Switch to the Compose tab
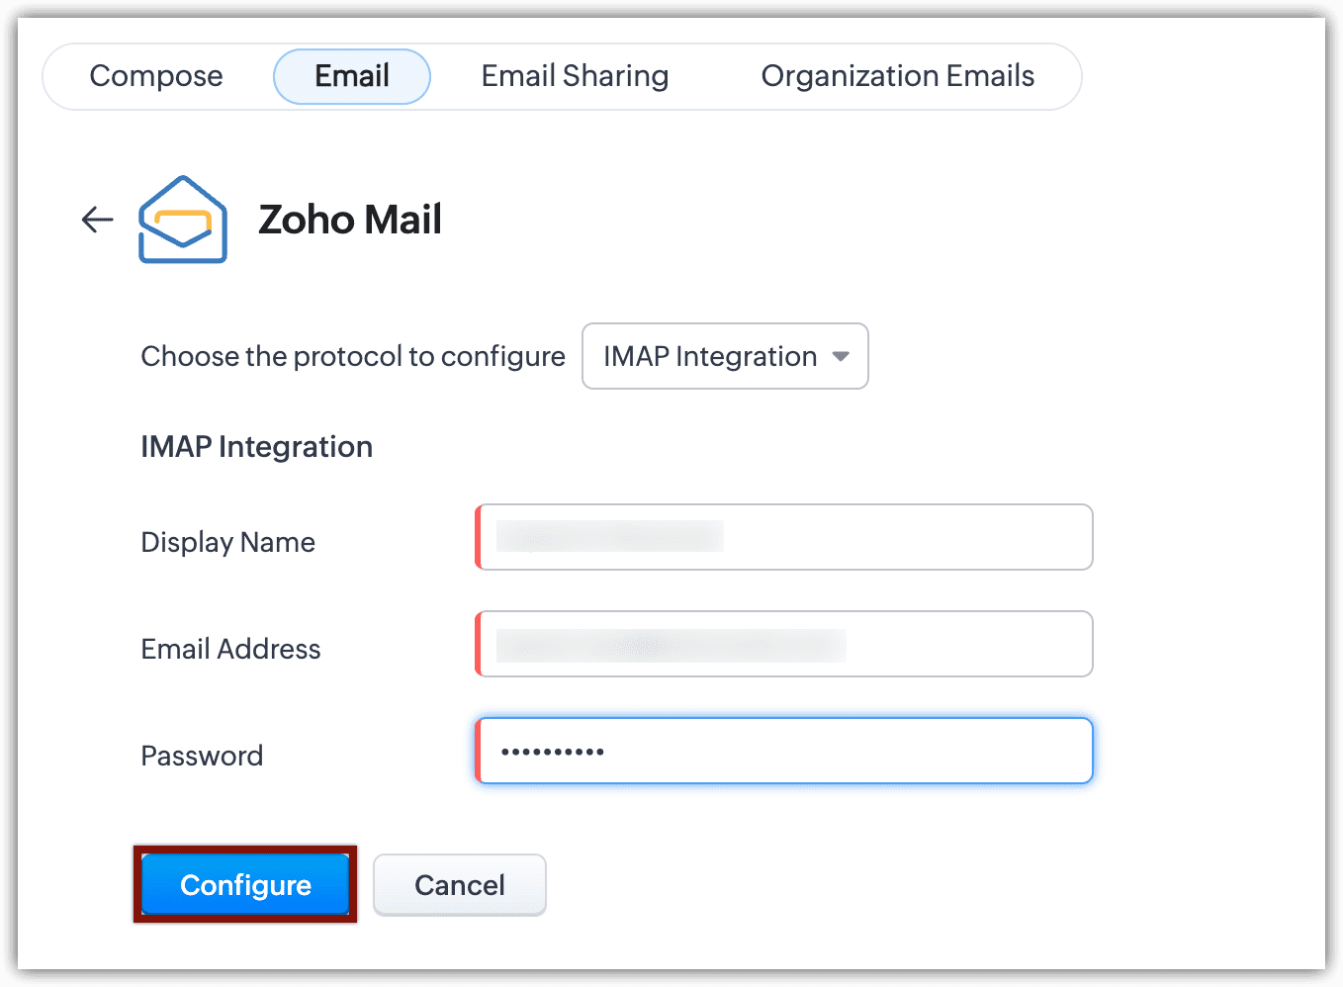1343x987 pixels. pos(156,76)
